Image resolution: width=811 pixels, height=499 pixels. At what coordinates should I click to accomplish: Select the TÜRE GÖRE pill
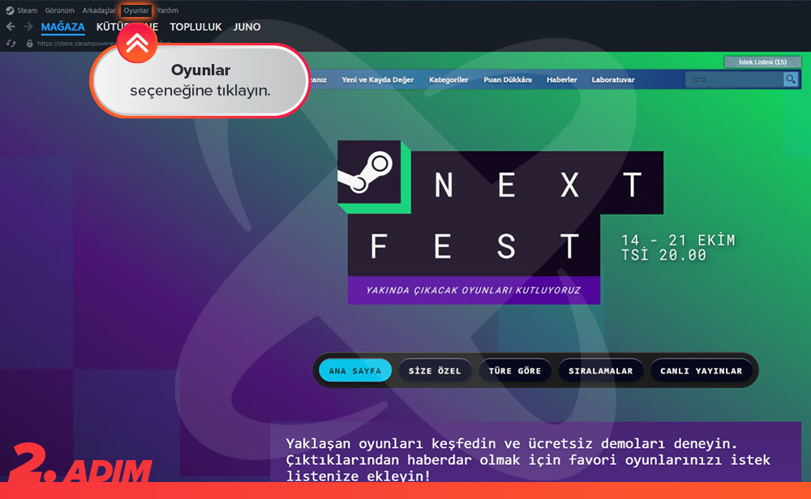[515, 371]
